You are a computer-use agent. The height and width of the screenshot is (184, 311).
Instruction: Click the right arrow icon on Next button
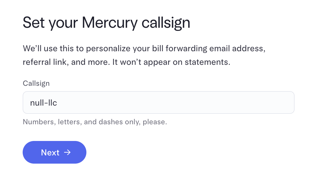pyautogui.click(x=67, y=153)
